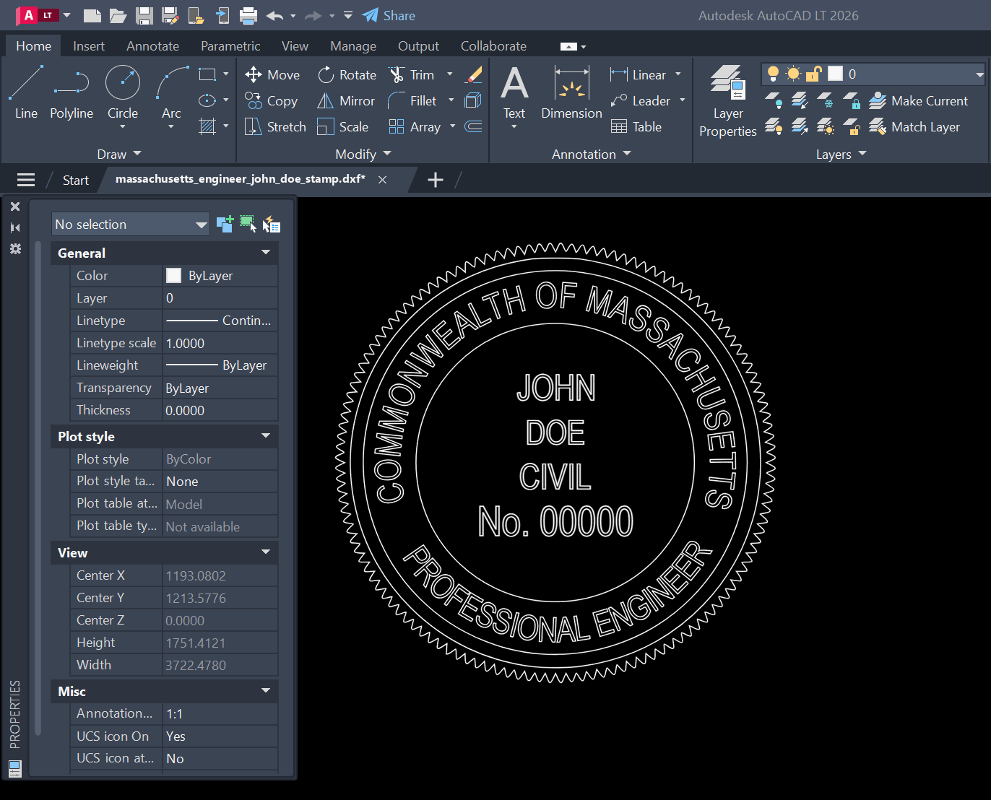Open the Start file tab

[x=76, y=181]
